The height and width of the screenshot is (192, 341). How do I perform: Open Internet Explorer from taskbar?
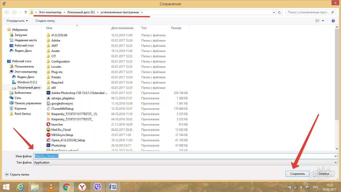(x=20, y=187)
